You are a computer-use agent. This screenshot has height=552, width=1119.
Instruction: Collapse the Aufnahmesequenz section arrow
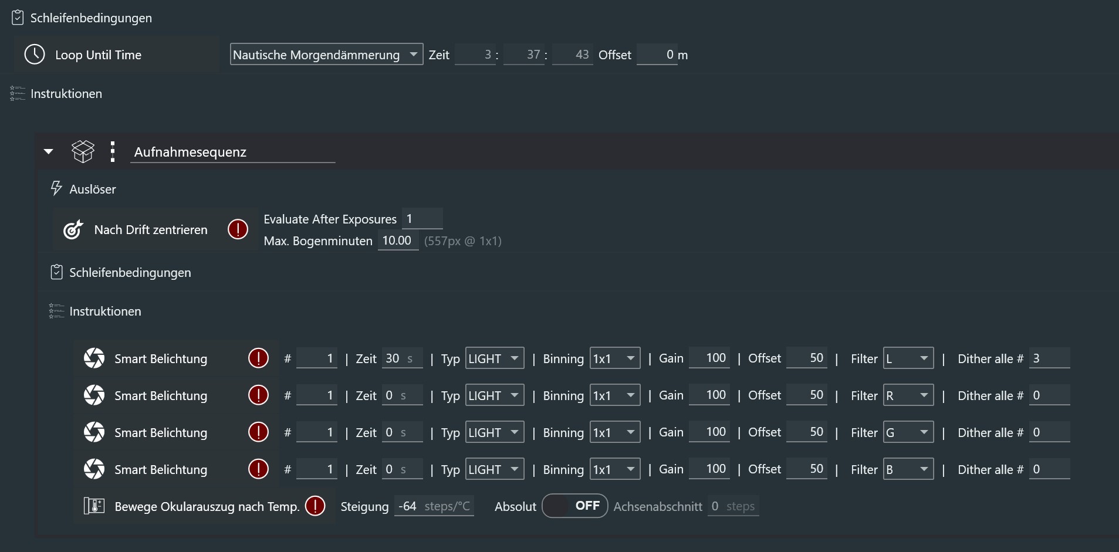click(49, 151)
